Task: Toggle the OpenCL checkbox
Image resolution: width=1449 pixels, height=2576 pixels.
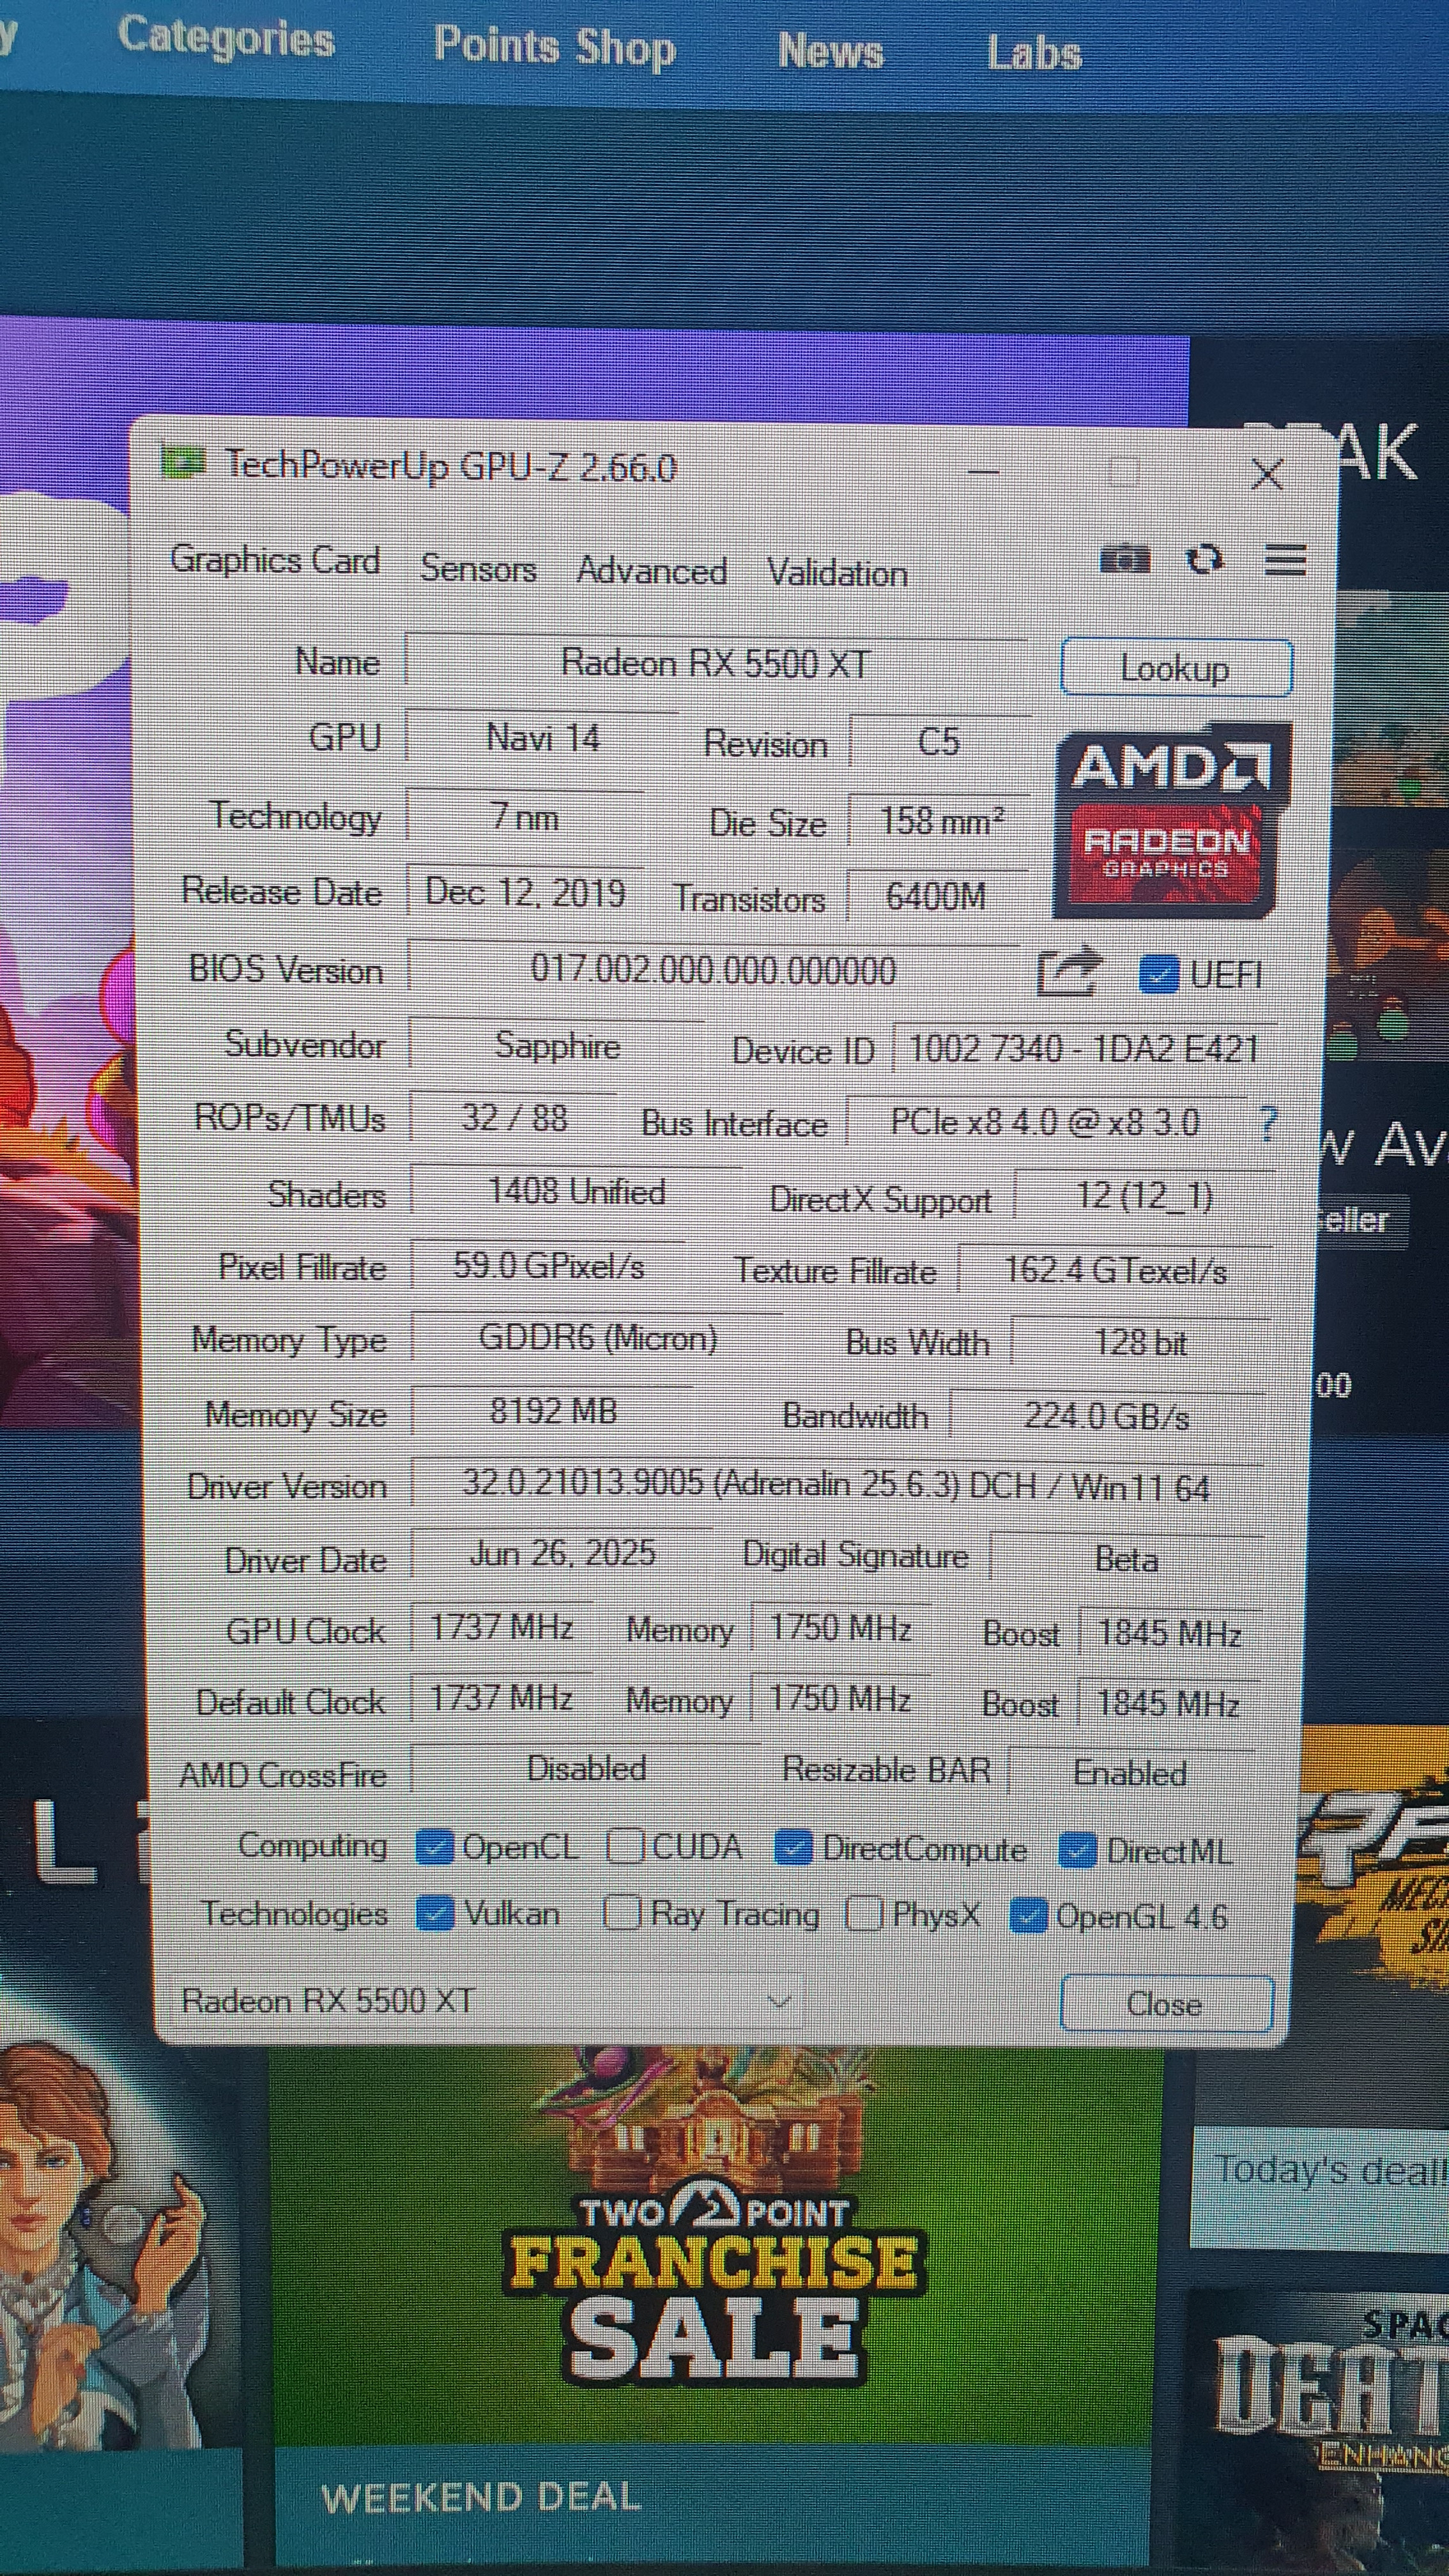Action: tap(434, 1847)
